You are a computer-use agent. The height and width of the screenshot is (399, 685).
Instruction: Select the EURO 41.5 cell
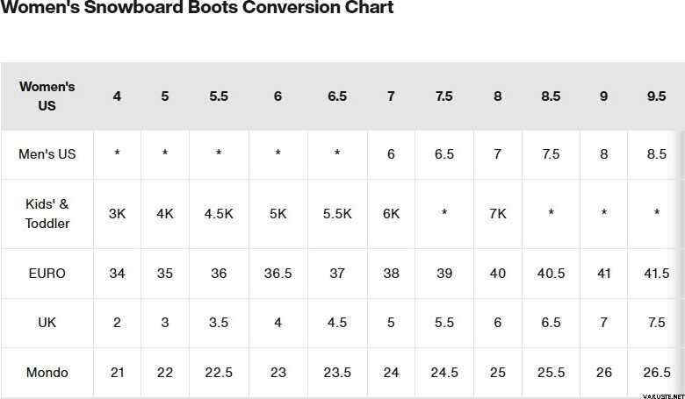(656, 274)
